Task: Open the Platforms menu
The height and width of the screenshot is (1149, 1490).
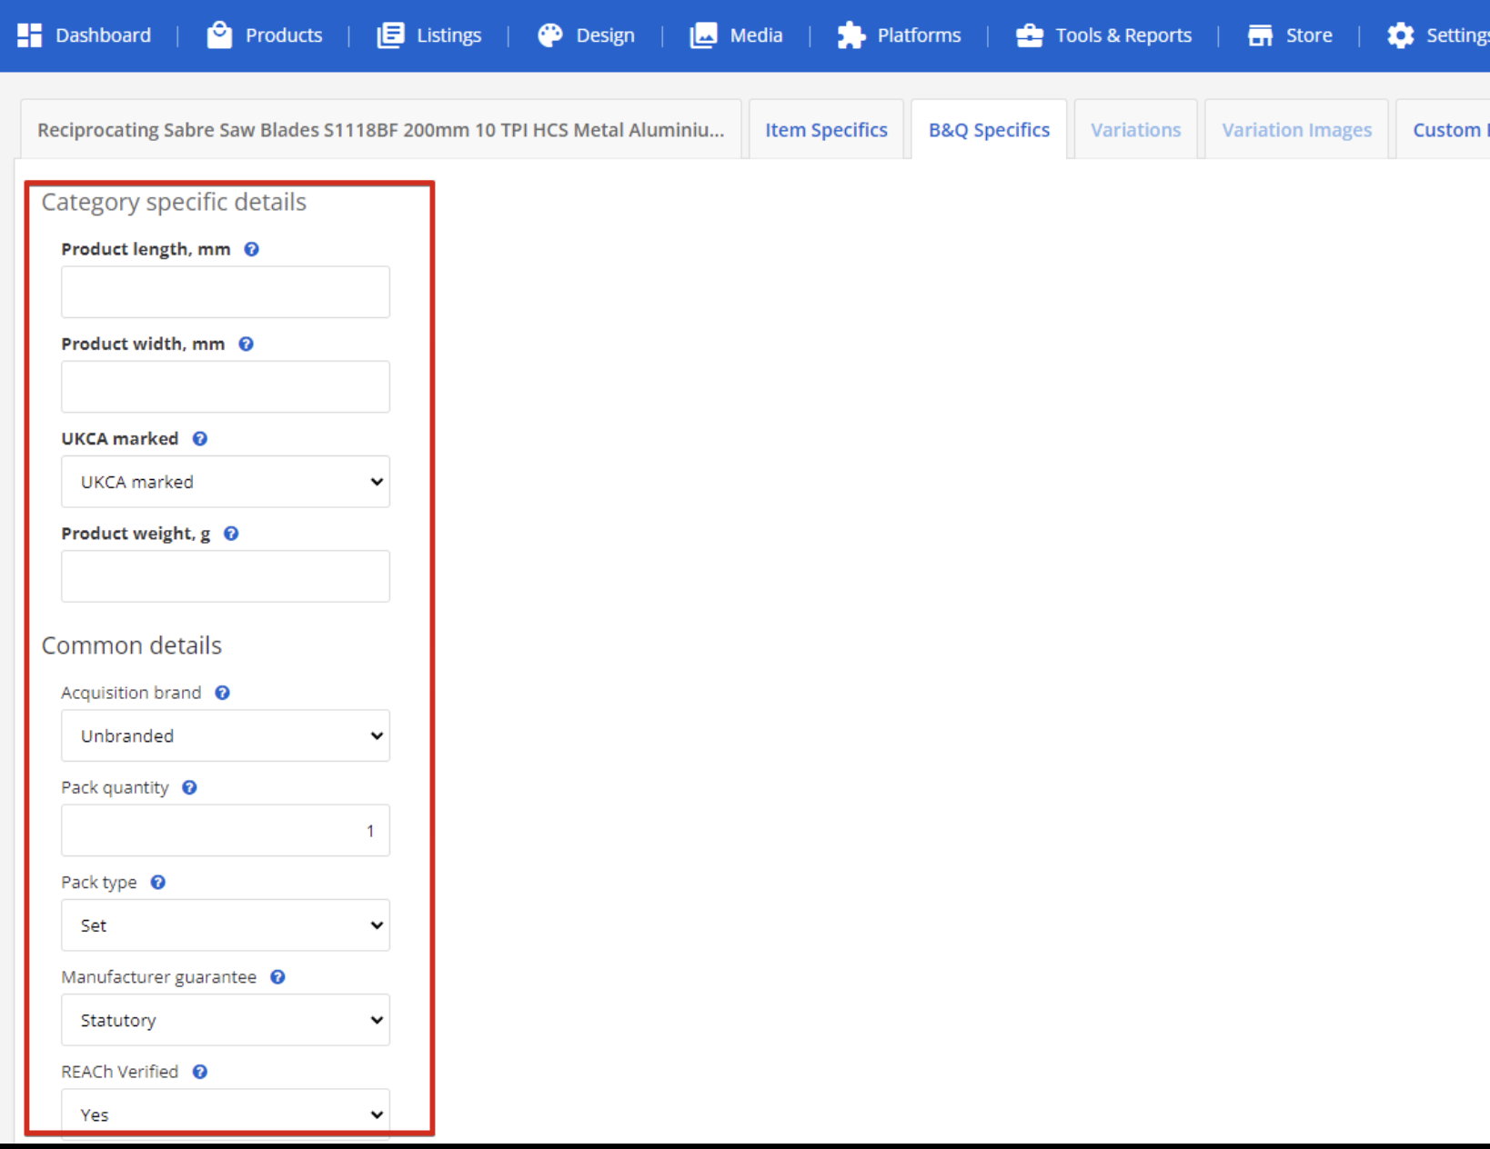Action: click(x=899, y=35)
